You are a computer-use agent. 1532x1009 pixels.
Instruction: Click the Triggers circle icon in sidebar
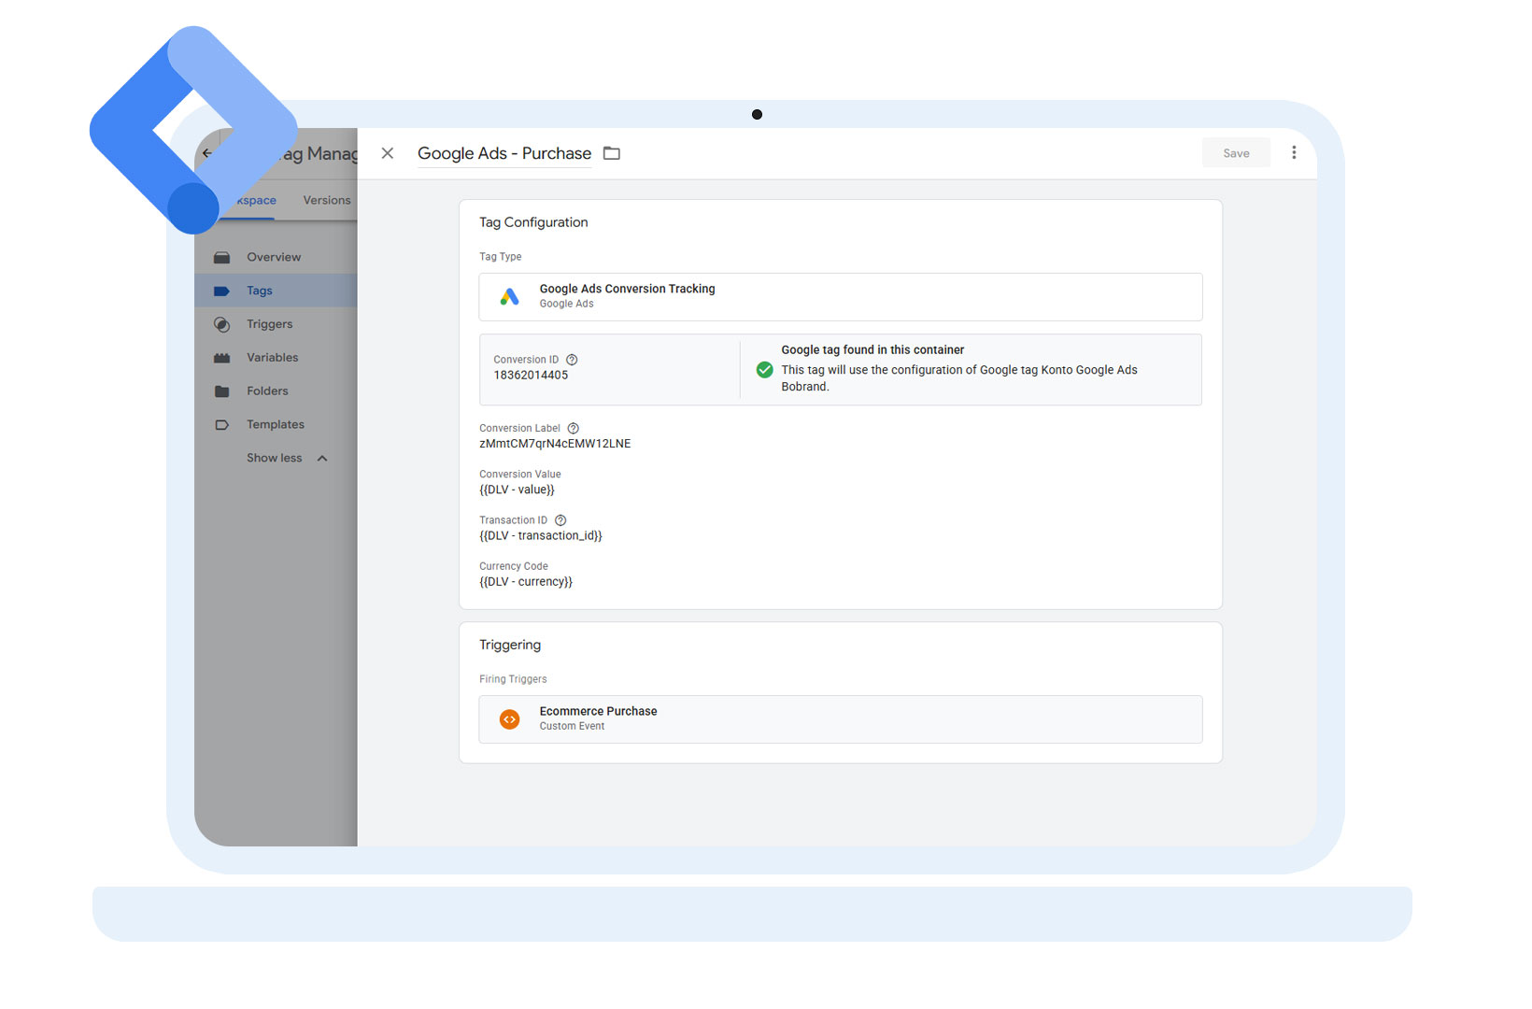click(x=221, y=324)
